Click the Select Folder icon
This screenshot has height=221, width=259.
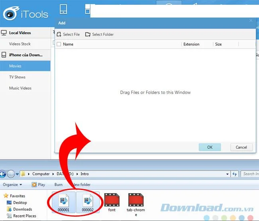click(x=88, y=34)
